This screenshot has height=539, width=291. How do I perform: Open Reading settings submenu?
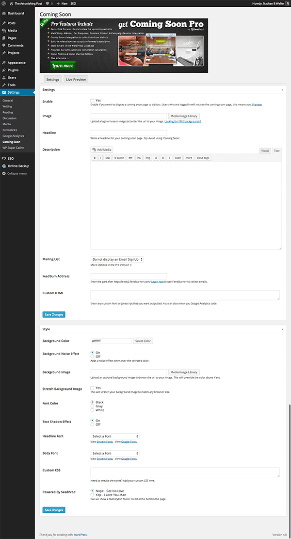click(x=8, y=112)
